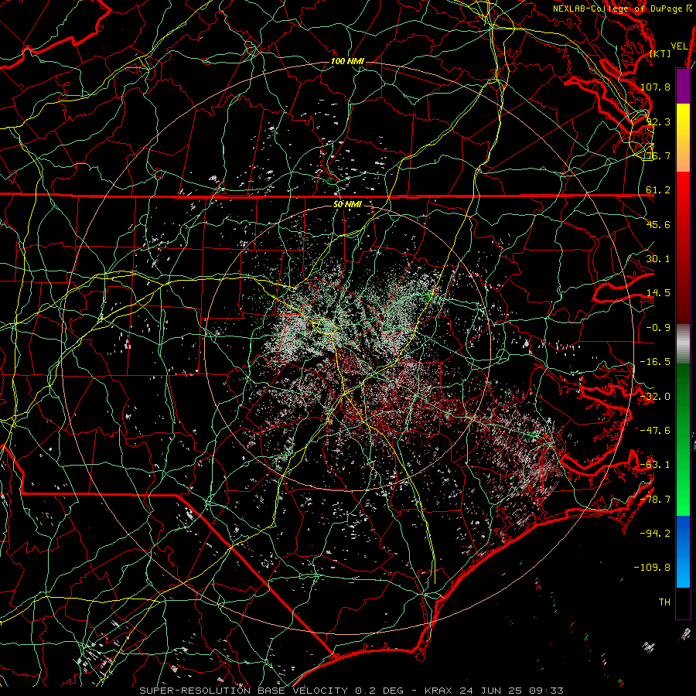Select the -47.6 velocity scale value
The height and width of the screenshot is (696, 696).
point(655,431)
